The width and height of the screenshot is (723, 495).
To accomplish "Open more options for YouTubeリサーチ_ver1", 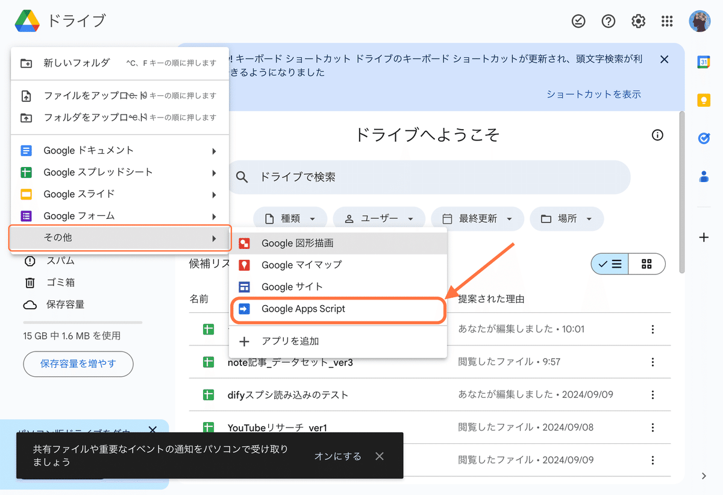I will click(x=653, y=427).
